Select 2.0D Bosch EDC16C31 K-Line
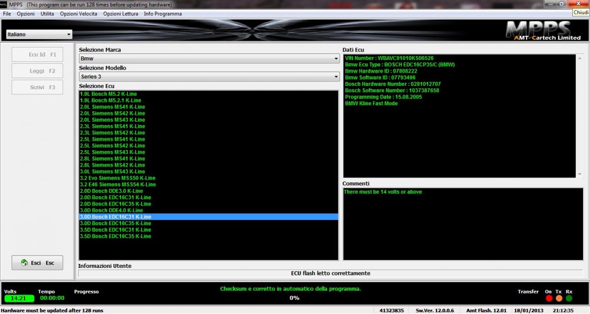The height and width of the screenshot is (314, 590). tap(208, 197)
